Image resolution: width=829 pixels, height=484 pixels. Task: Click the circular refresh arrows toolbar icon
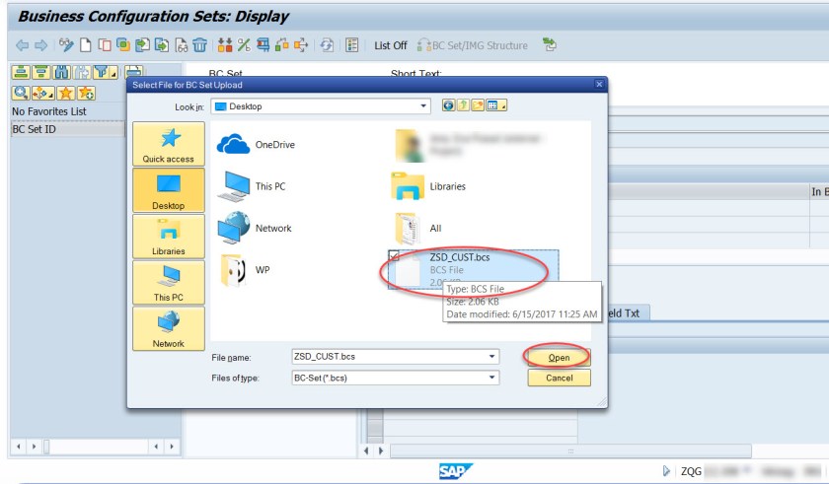click(x=327, y=45)
